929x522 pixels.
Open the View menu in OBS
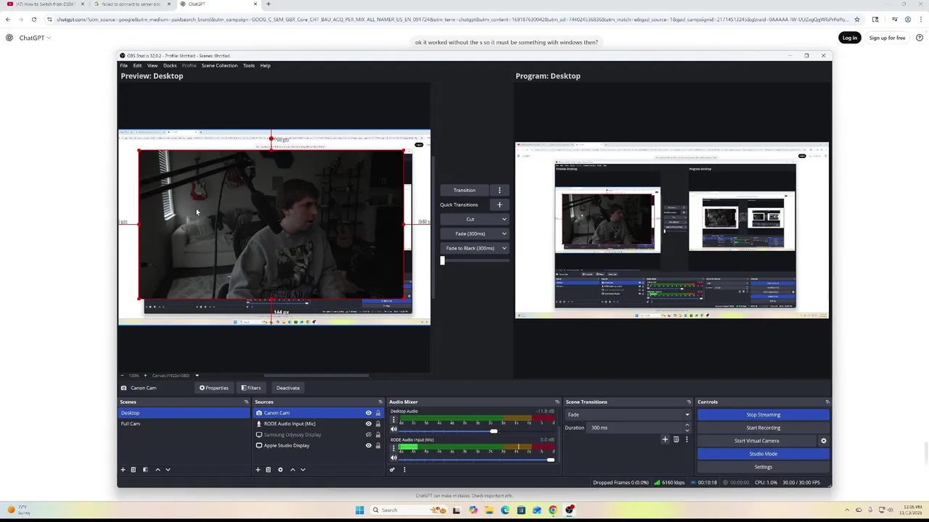coord(152,65)
